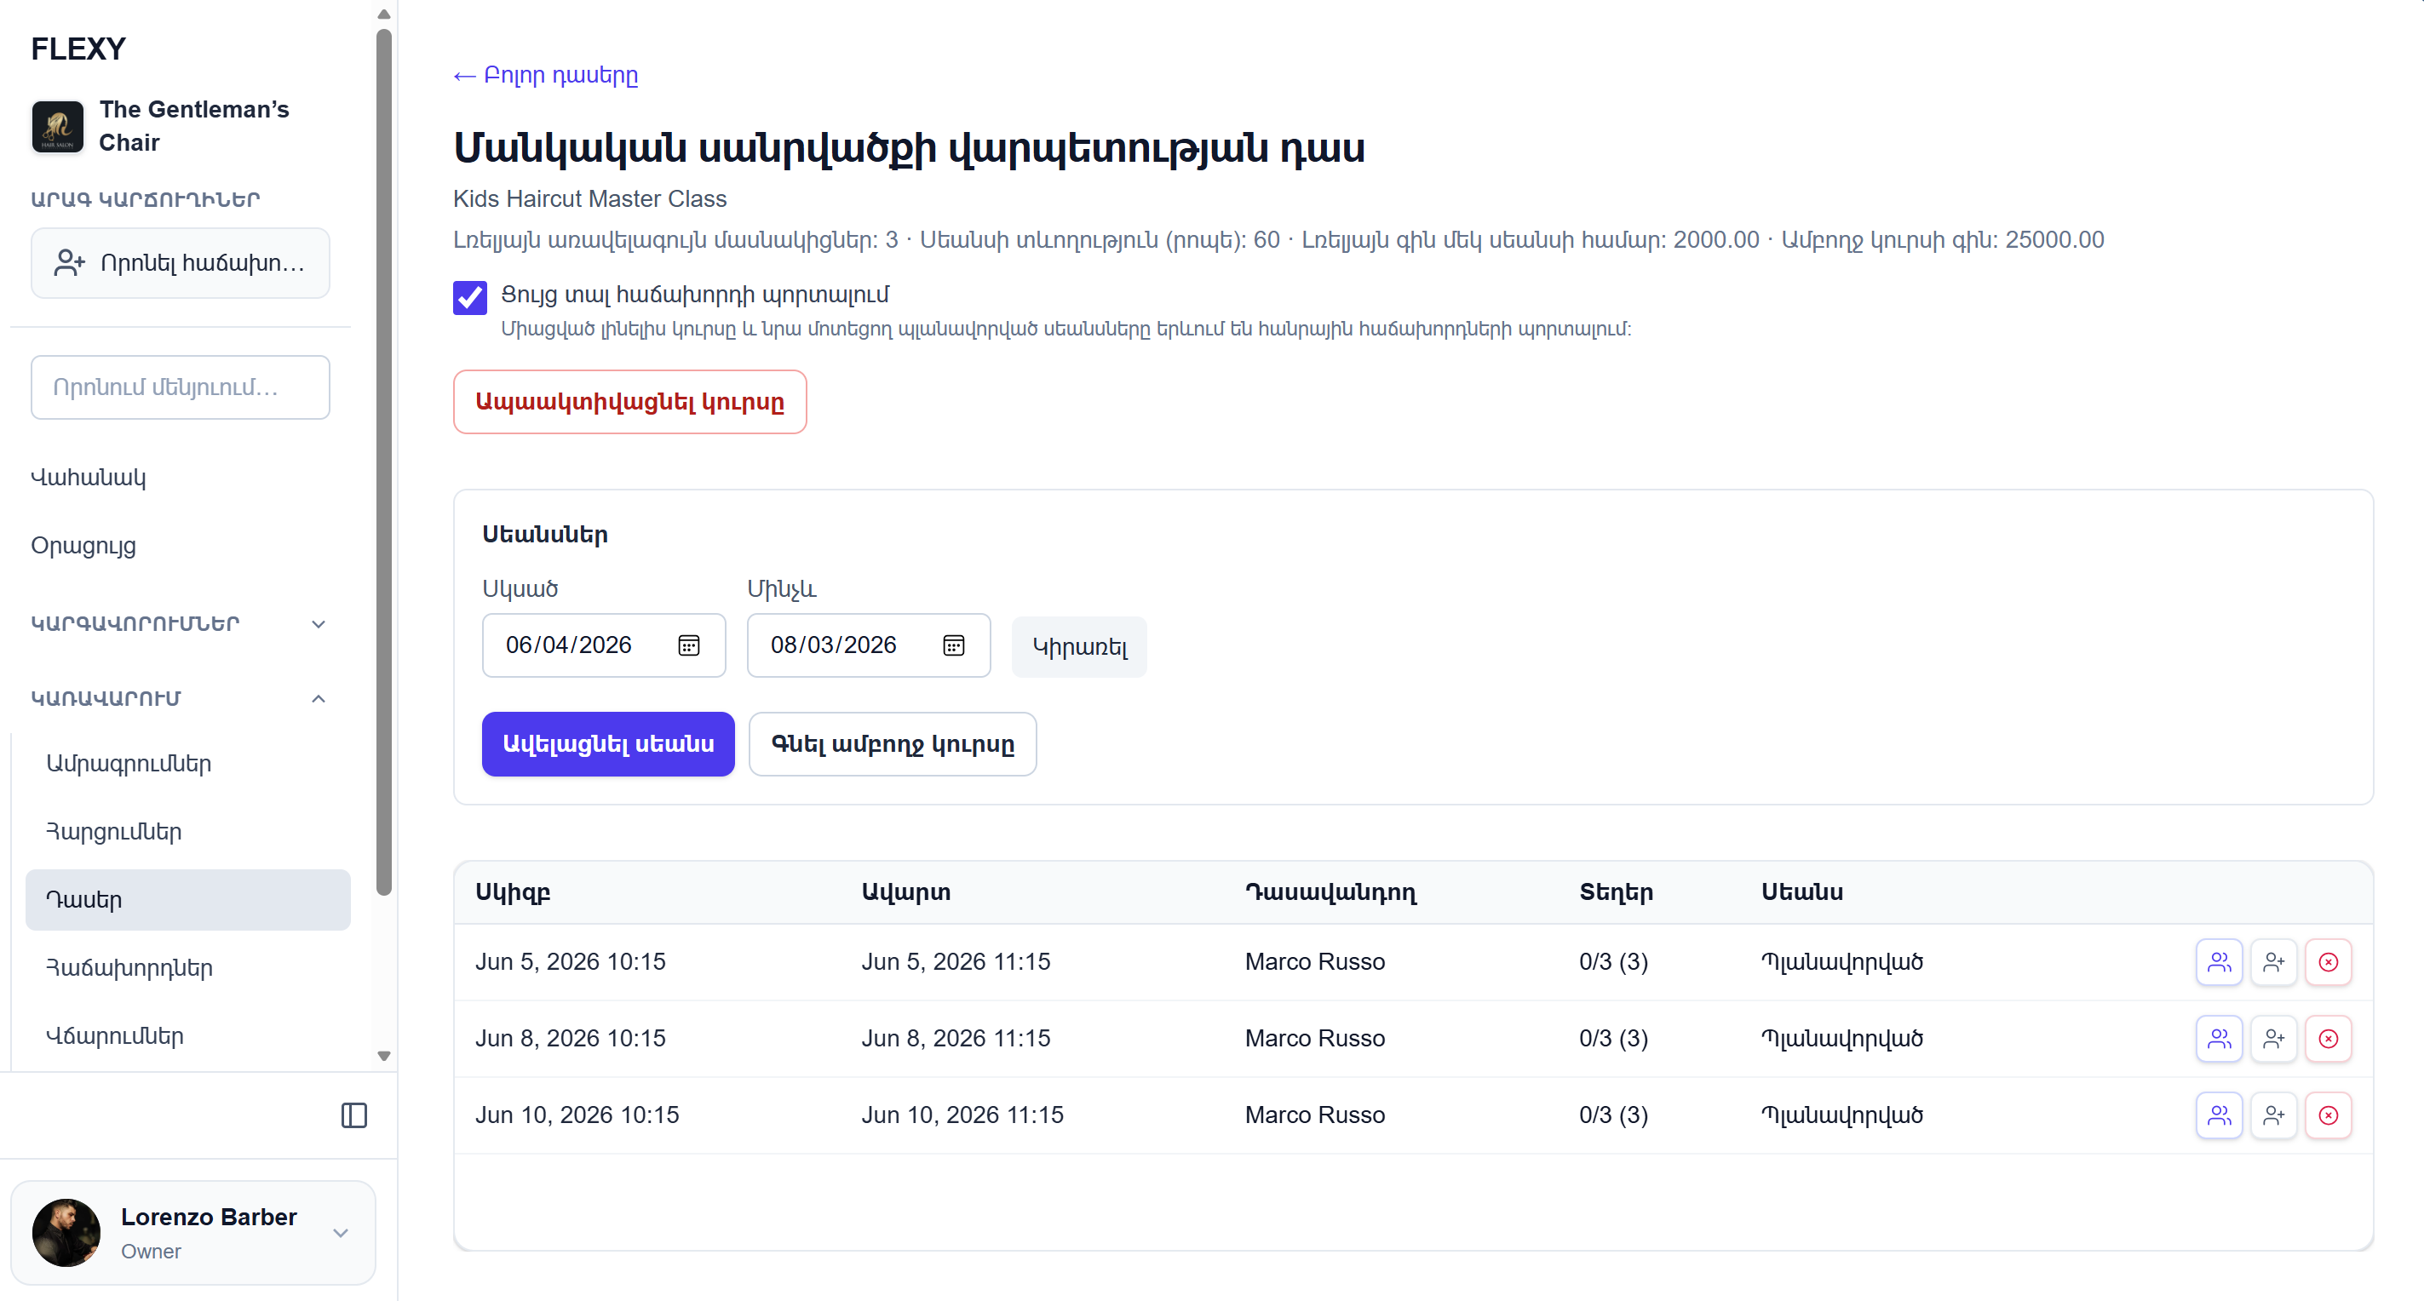This screenshot has width=2424, height=1301.
Task: Collapse the sidebar panel icon
Action: [353, 1115]
